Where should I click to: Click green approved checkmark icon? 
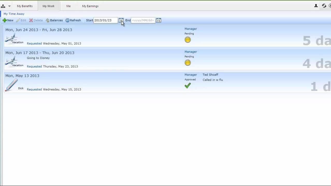(188, 86)
